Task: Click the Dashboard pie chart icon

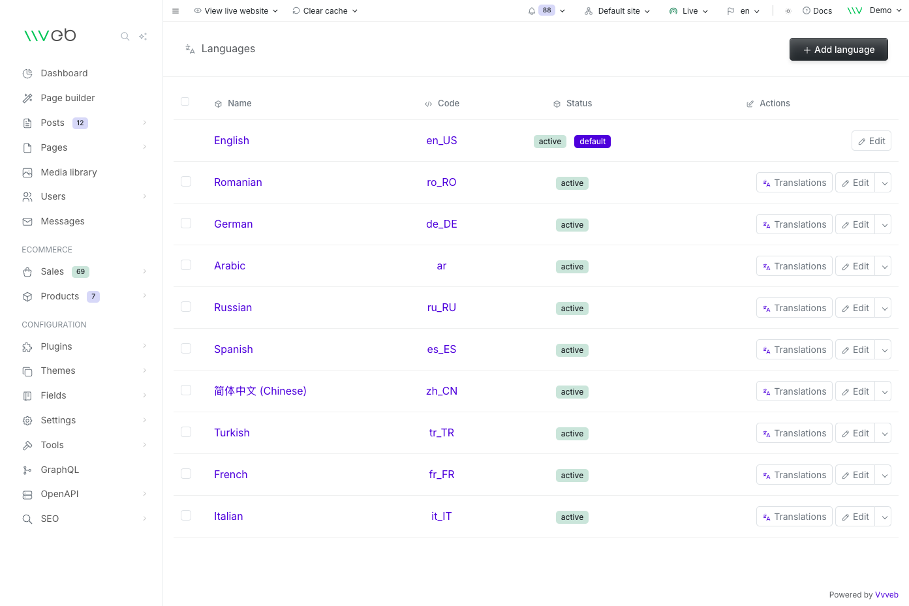Action: coord(27,74)
